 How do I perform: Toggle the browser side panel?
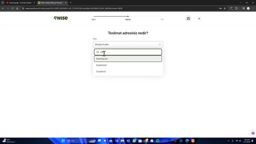[x=244, y=8]
